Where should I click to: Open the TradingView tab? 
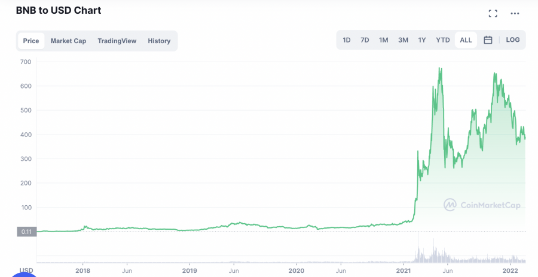coord(117,41)
